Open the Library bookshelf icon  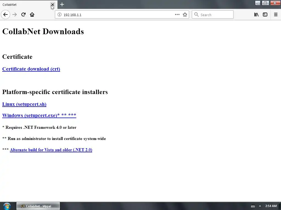(x=256, y=15)
